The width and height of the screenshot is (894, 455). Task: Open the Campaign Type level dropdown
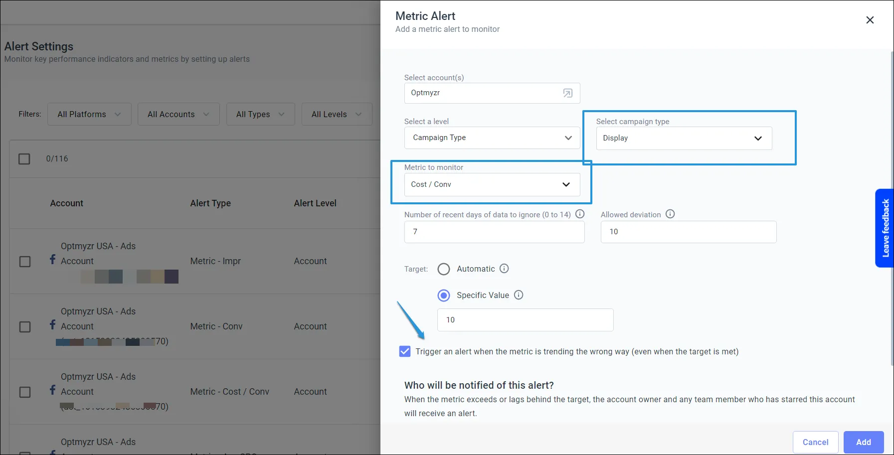point(492,138)
